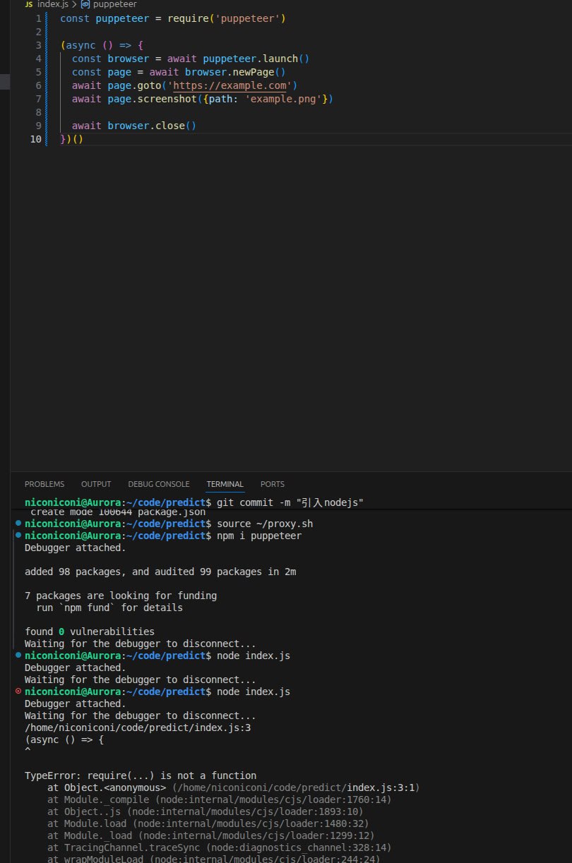Click blue command marker beside source ~/proxy.sh
The width and height of the screenshot is (572, 863).
point(18,524)
